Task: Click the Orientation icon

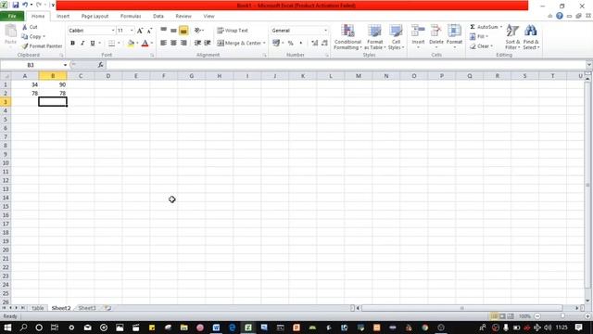Action: 197,31
